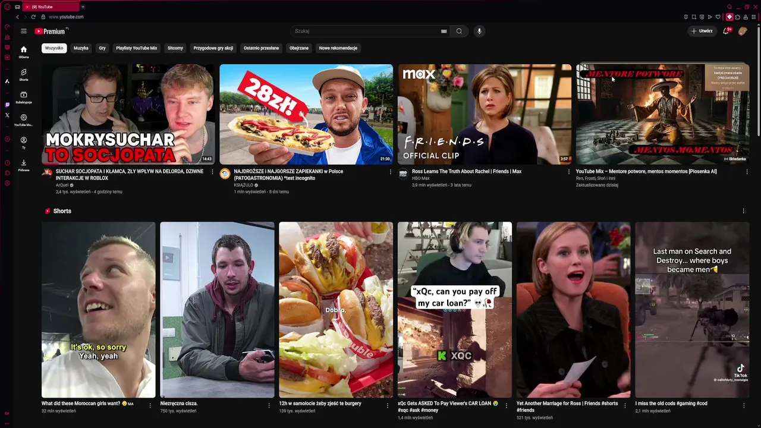
Task: Open the account avatar menu
Action: click(x=743, y=31)
